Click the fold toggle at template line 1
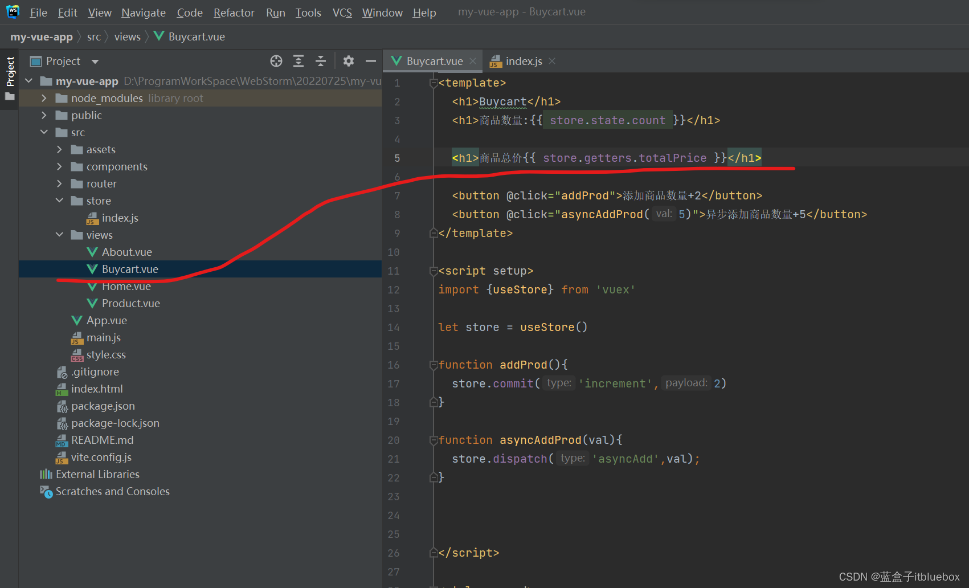 [x=434, y=83]
